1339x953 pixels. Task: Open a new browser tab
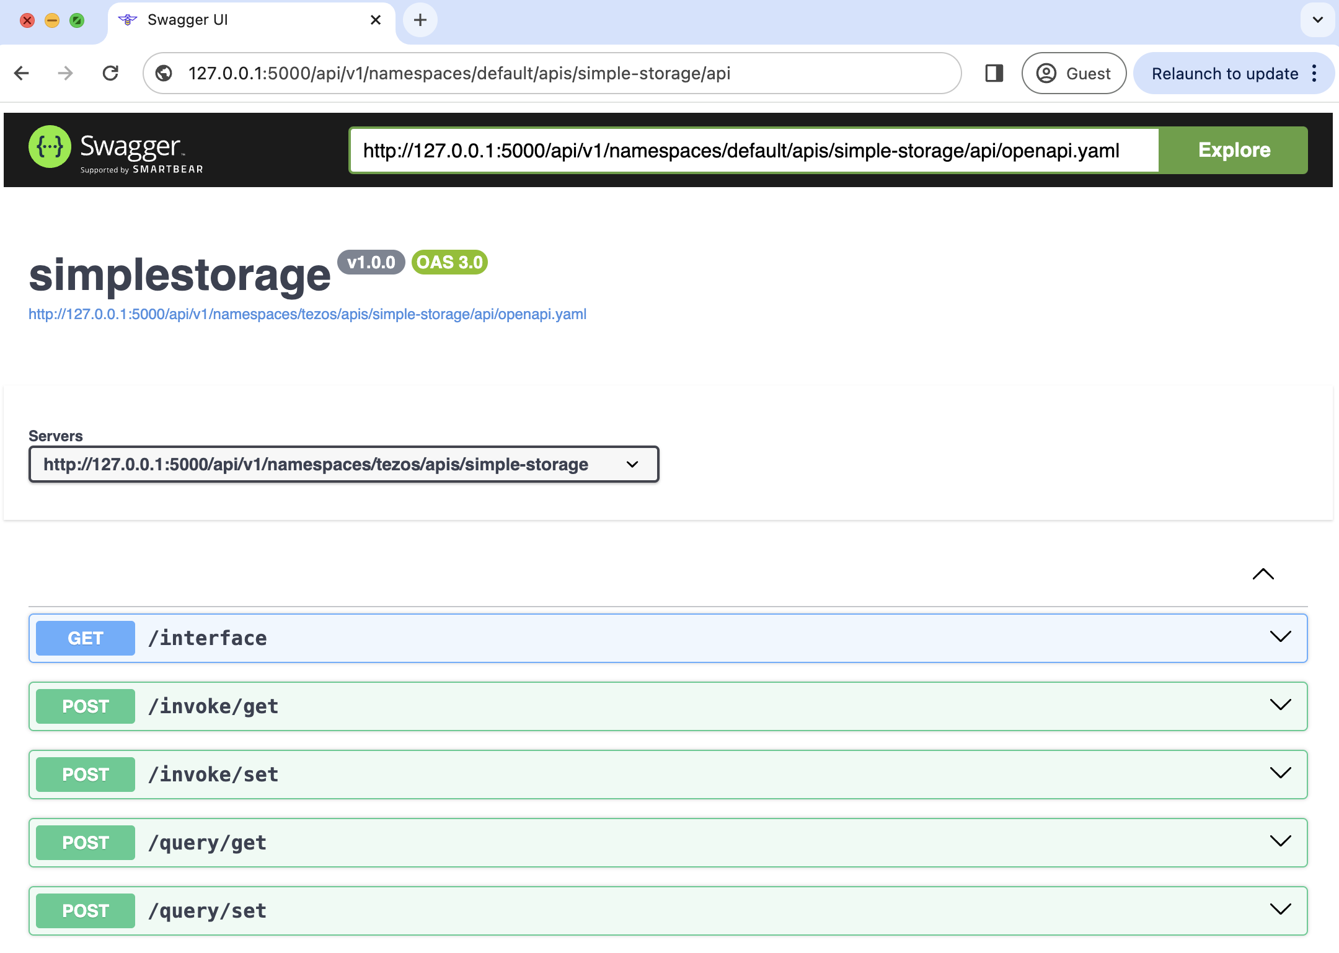click(x=420, y=20)
